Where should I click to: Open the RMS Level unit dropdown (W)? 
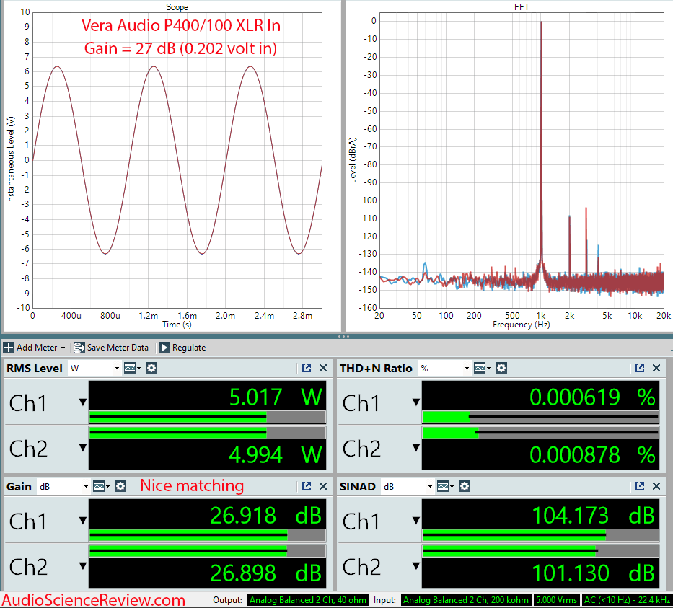94,368
